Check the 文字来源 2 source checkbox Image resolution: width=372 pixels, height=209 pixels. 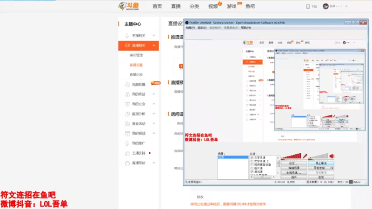coord(252,161)
